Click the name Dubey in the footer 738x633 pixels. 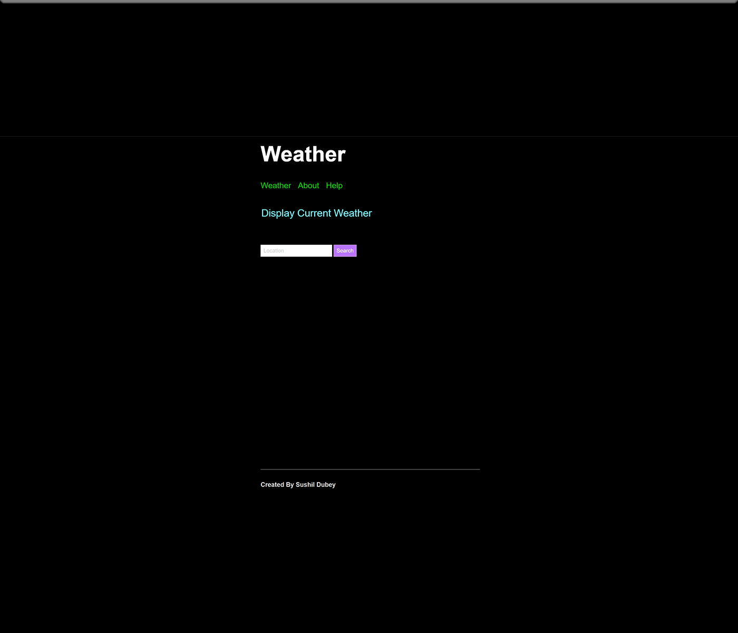pyautogui.click(x=326, y=485)
